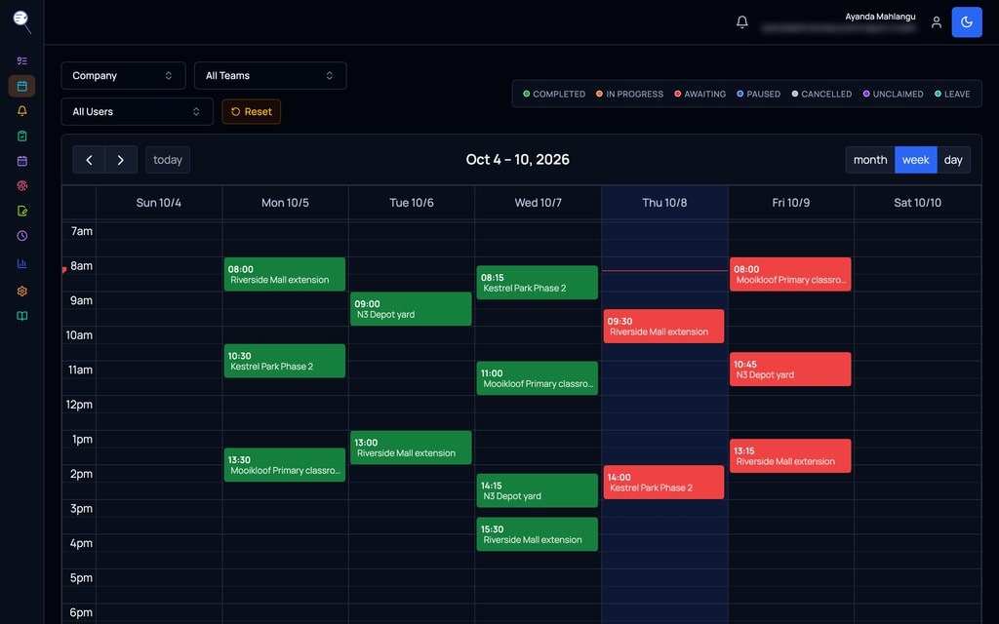
Task: Click the IN PROGRESS legend orange dot
Action: (x=600, y=94)
